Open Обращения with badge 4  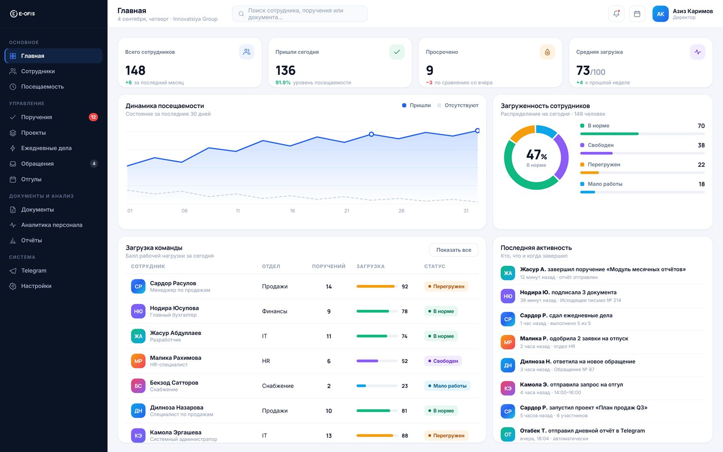(54, 164)
